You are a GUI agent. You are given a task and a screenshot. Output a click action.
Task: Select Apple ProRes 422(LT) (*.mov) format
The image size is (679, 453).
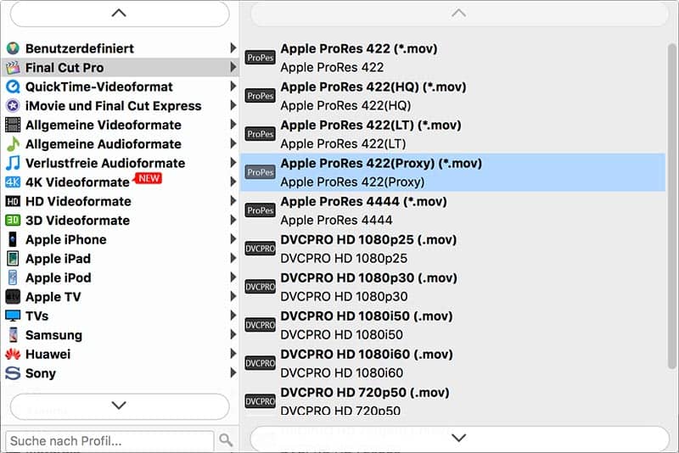pyautogui.click(x=453, y=134)
